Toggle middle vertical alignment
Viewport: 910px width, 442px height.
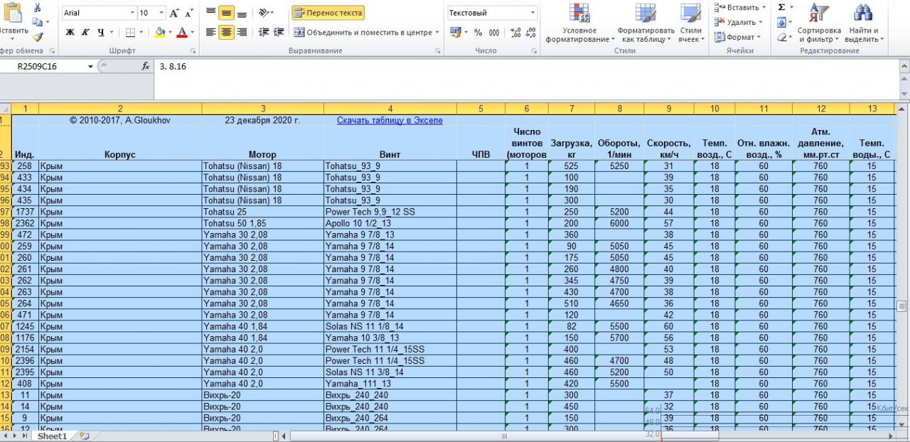point(226,13)
